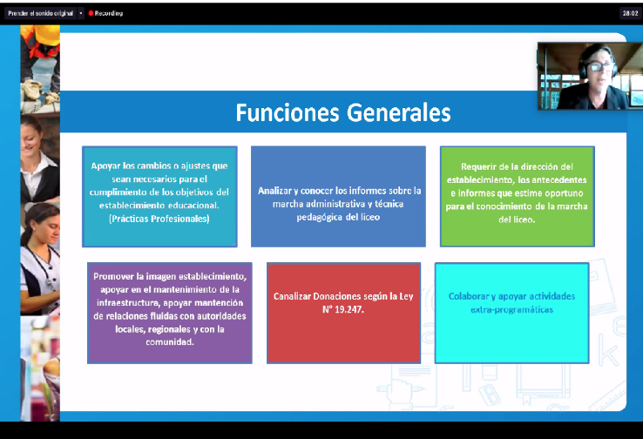The width and height of the screenshot is (643, 439).
Task: Click the blue 'Analizar y conocer los informes' box
Action: [339, 196]
